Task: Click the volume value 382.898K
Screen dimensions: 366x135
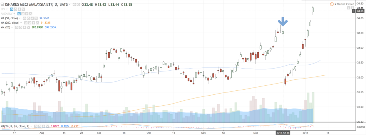Action: [x=37, y=27]
